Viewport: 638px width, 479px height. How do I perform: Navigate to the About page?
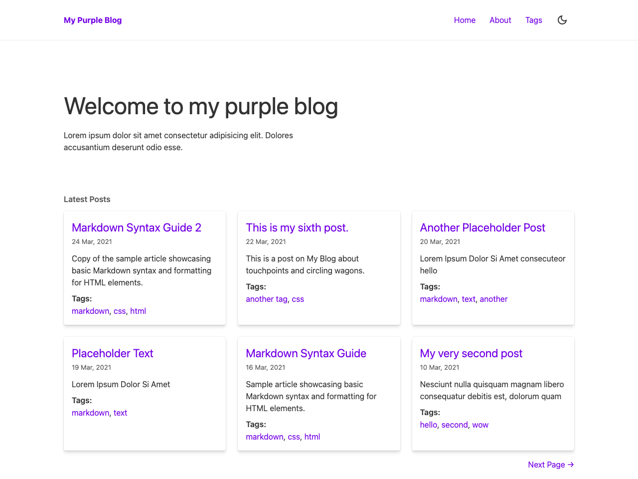(x=500, y=20)
